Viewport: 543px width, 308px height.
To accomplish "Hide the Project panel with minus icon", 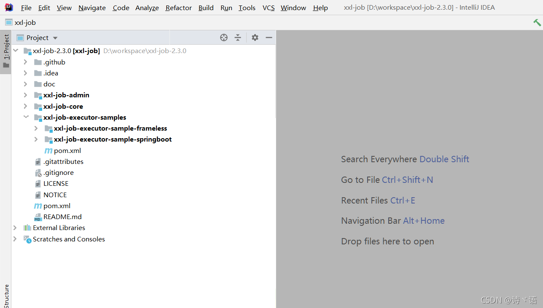I will tap(269, 37).
